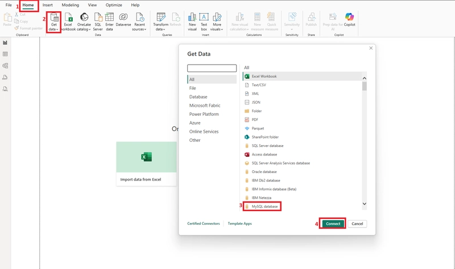Screen dimensions: 455x269
Task: Open the Modeling ribbon tab
Action: click(70, 5)
